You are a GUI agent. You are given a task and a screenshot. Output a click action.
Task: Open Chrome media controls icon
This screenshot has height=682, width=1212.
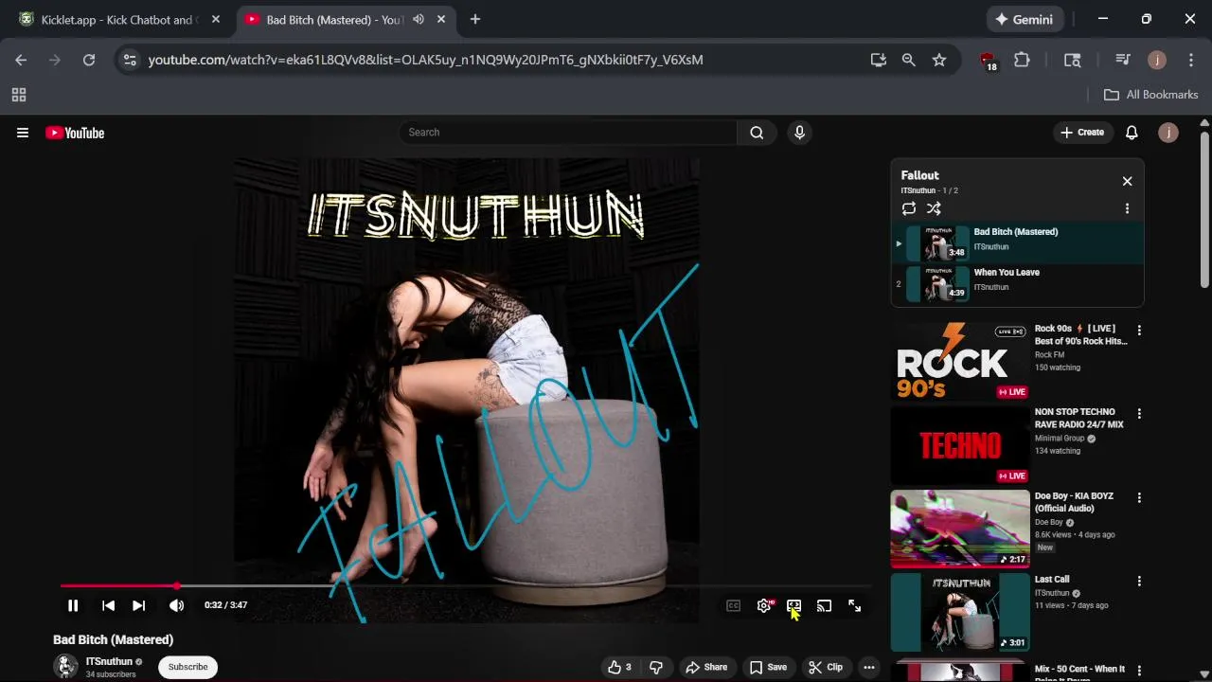1122,60
